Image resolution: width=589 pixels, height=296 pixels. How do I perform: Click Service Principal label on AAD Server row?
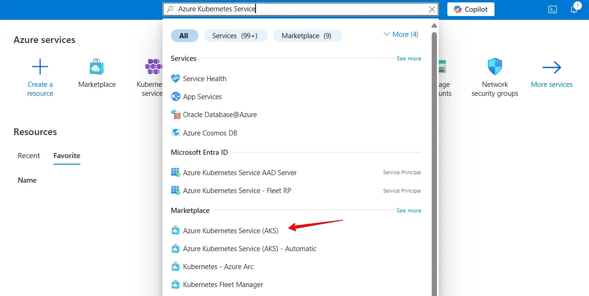402,173
